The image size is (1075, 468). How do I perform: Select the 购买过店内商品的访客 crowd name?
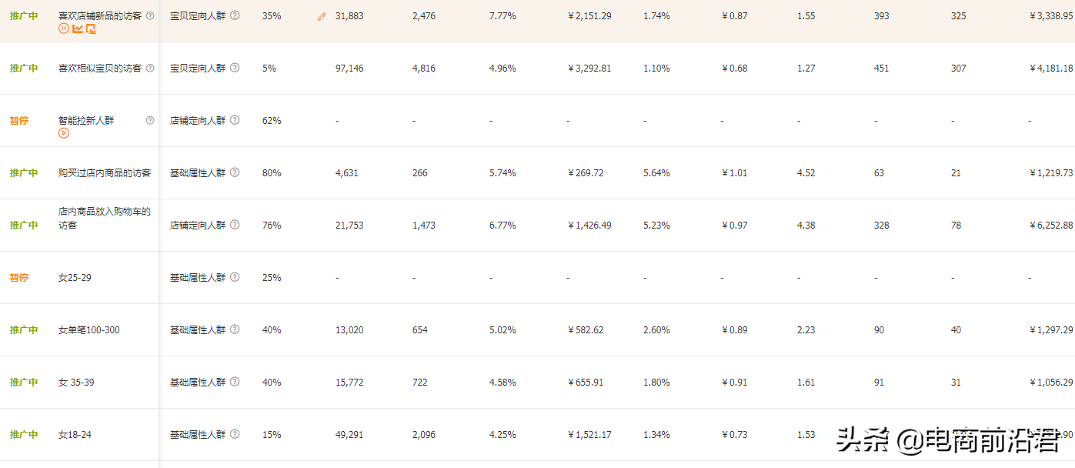[105, 173]
